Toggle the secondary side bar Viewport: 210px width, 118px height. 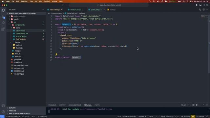pyautogui.click(x=204, y=5)
